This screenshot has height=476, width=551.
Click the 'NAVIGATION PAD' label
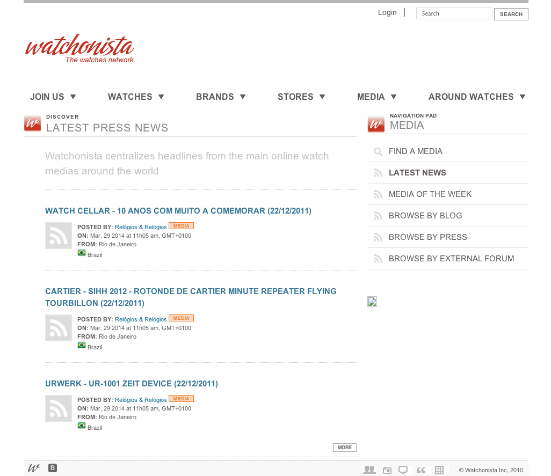tap(414, 115)
